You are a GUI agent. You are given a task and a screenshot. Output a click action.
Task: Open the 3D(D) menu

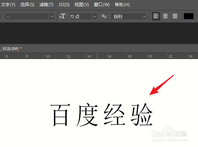tap(64, 5)
